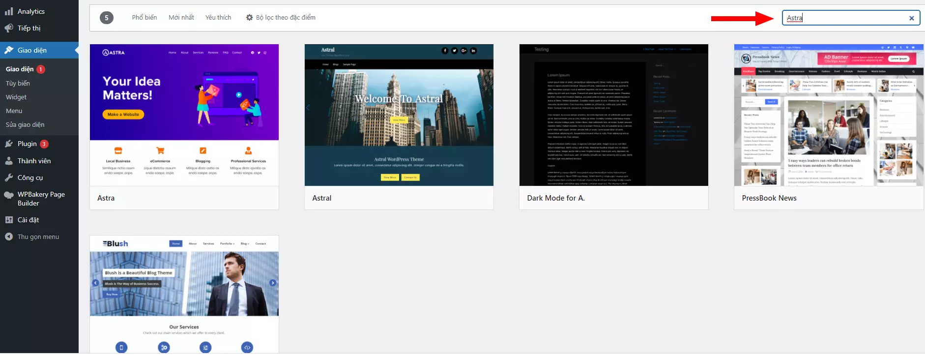Open the Blush theme preview thumbnail

pyautogui.click(x=184, y=294)
